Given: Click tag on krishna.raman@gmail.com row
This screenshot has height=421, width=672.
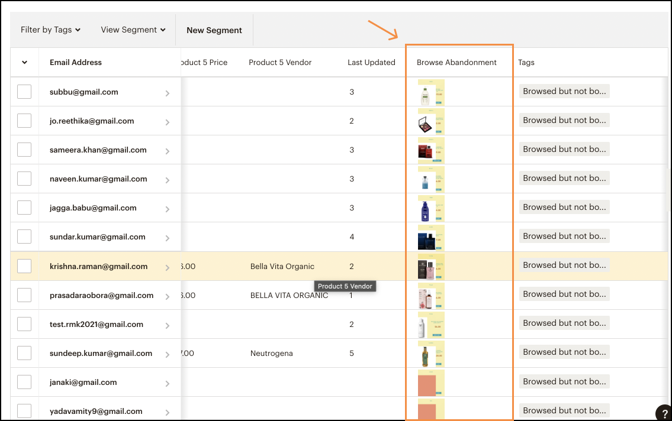Looking at the screenshot, I should click(x=564, y=265).
